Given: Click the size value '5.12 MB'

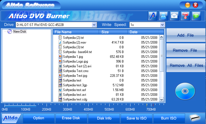Looking at the screenshot, I should point(118,85).
